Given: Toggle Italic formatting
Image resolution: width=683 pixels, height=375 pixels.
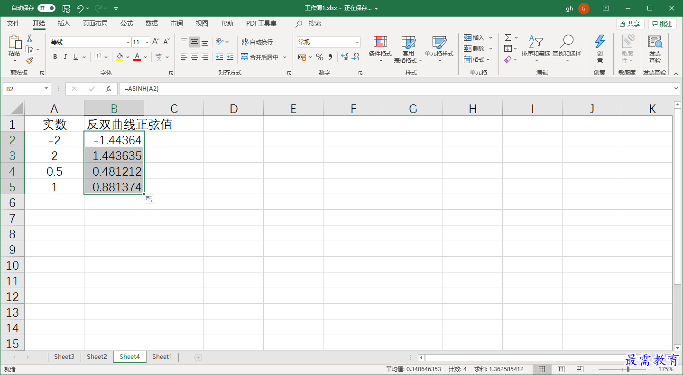Looking at the screenshot, I should [65, 57].
